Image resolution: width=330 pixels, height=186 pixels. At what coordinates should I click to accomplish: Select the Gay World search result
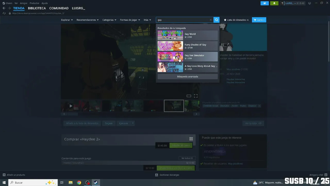[188, 35]
